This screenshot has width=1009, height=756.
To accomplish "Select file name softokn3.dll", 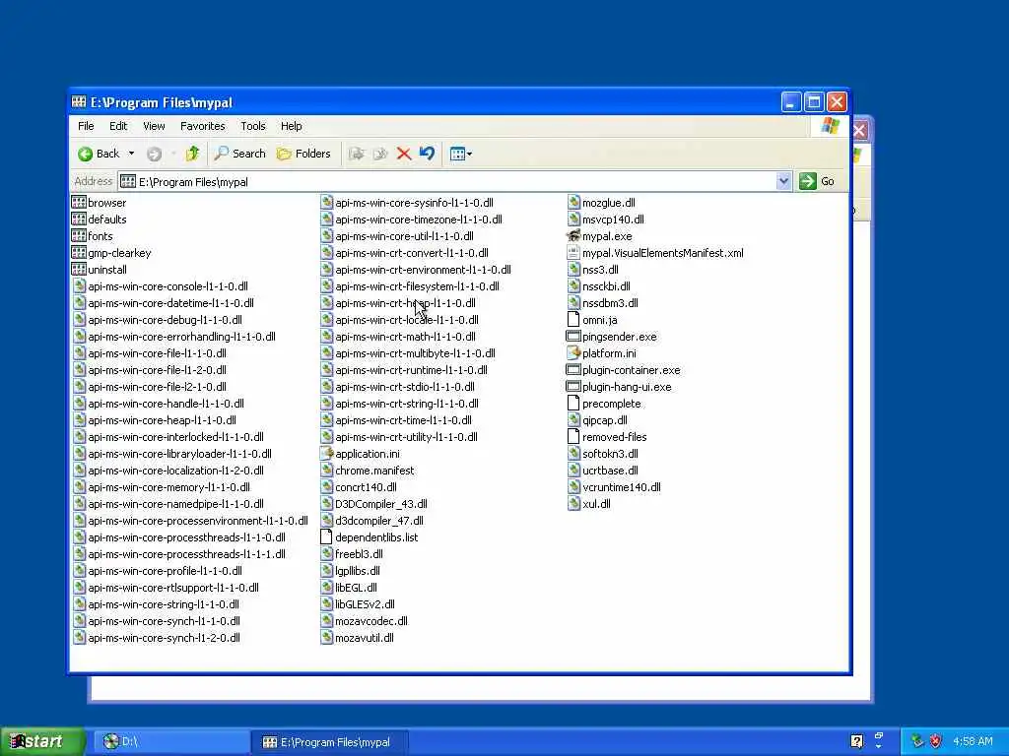I will 610,453.
